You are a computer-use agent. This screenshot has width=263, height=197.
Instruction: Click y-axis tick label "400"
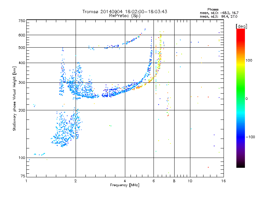(x=22, y=63)
